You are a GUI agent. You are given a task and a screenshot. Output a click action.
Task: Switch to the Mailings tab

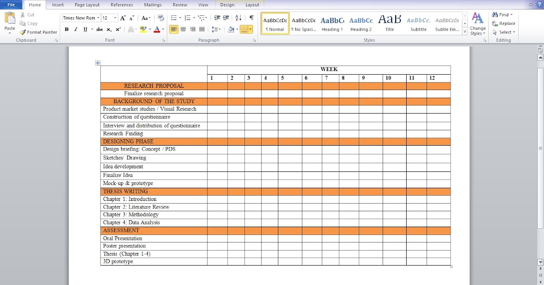click(x=153, y=5)
